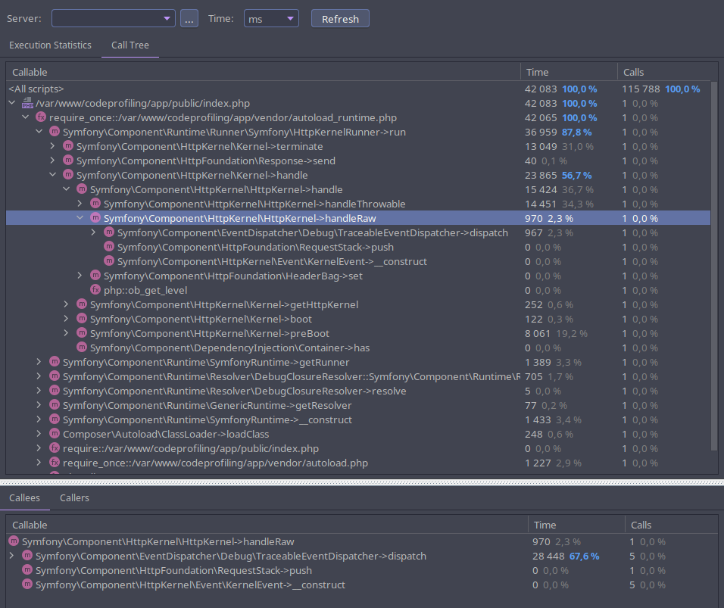Expand the SymfonyRuntime->__construct node

pyautogui.click(x=39, y=419)
